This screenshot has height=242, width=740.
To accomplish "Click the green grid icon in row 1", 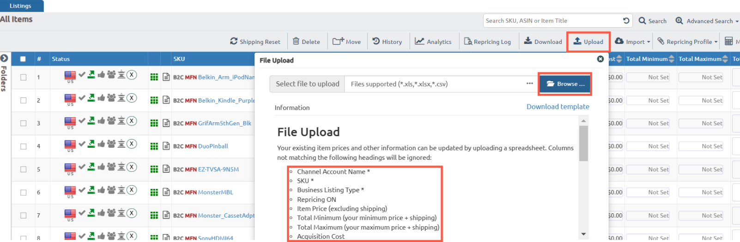I will [154, 77].
